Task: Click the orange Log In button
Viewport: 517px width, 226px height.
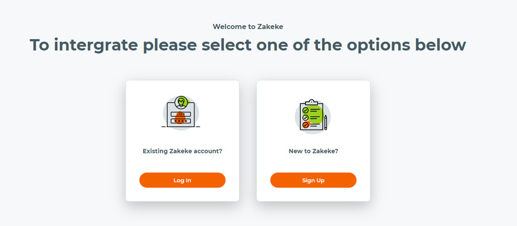Action: click(182, 181)
